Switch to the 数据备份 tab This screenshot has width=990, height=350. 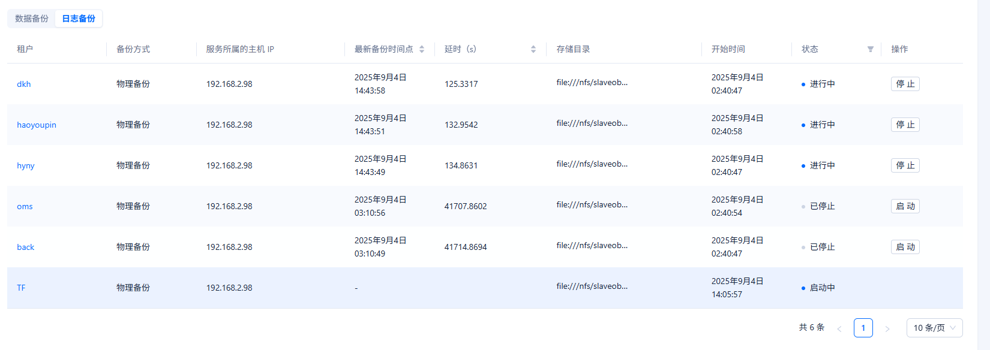32,19
